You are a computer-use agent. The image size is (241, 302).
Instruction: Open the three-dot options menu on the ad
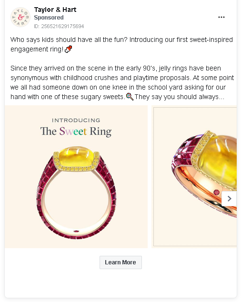221,17
